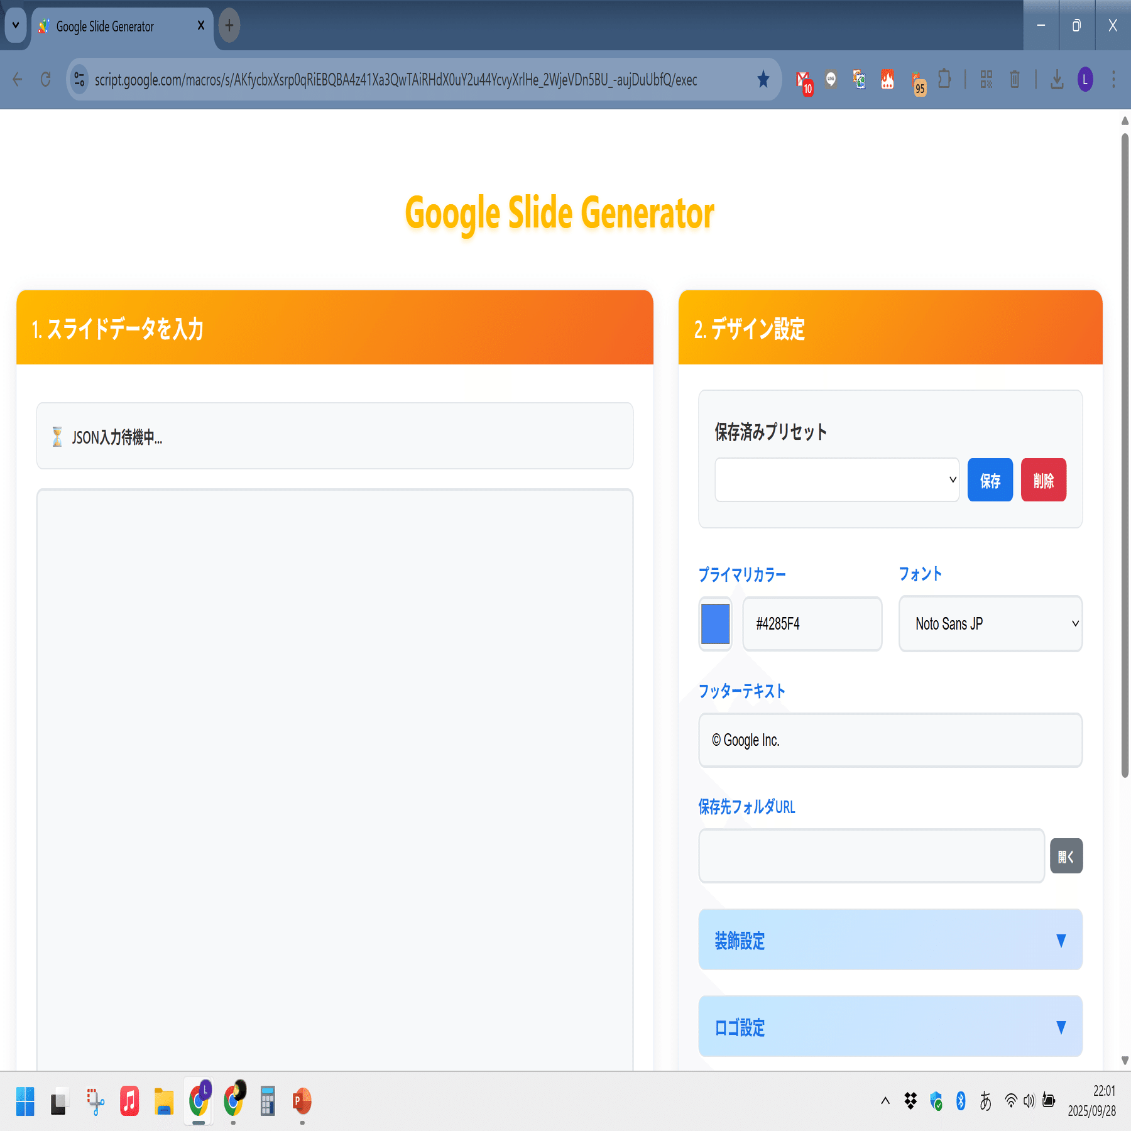This screenshot has width=1131, height=1131.
Task: View site information icon in address bar
Action: (79, 80)
